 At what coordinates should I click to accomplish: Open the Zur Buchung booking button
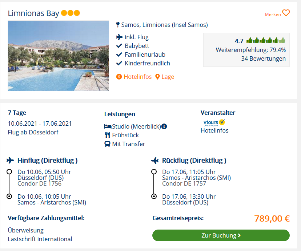(x=221, y=235)
